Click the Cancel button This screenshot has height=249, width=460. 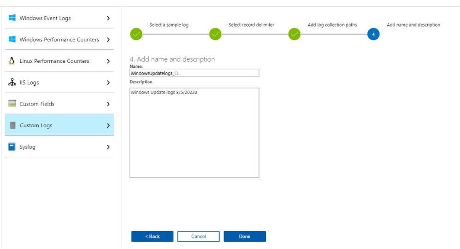point(198,237)
